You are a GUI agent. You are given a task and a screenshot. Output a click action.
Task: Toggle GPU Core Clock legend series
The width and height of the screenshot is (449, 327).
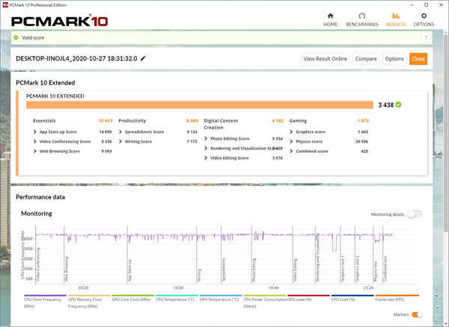click(133, 299)
